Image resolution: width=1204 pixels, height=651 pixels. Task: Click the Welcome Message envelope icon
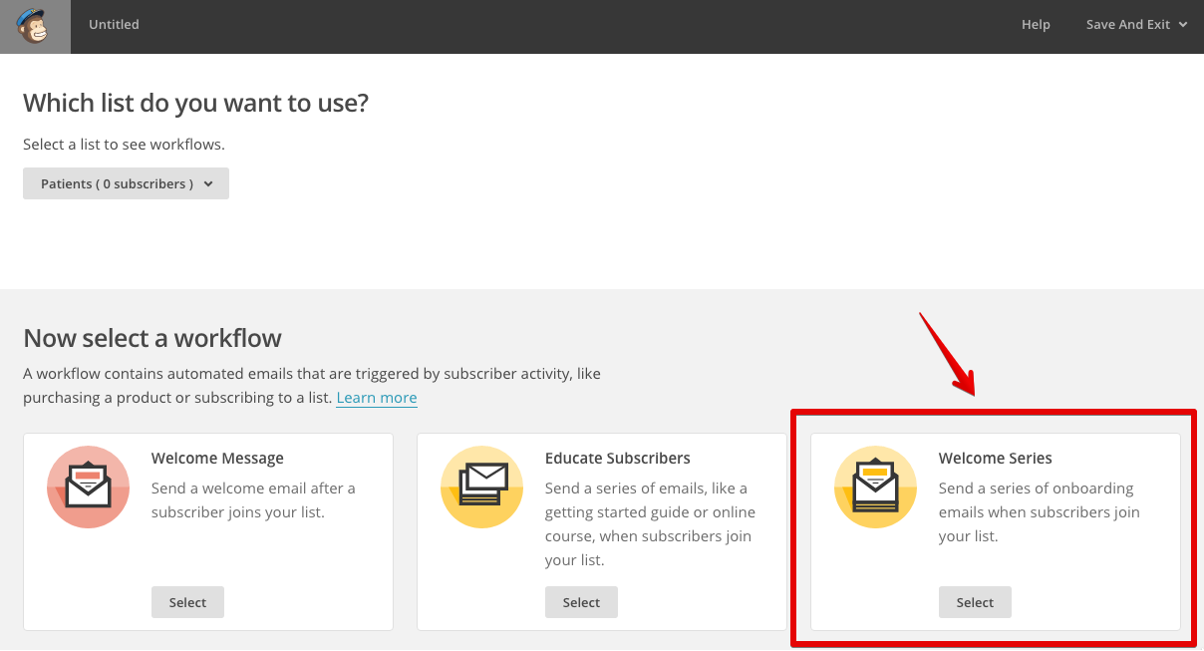click(88, 488)
